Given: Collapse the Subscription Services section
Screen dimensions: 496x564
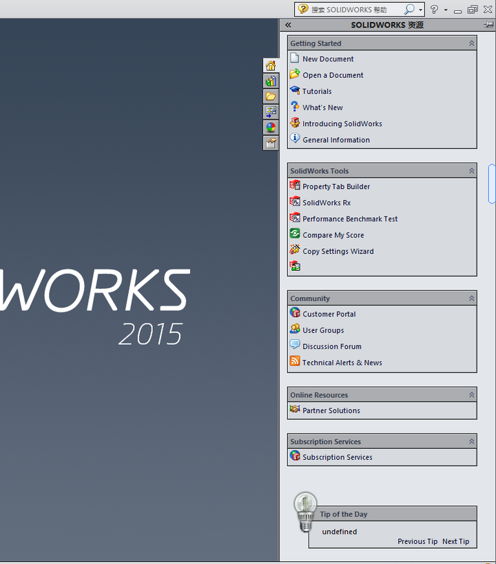Looking at the screenshot, I should (472, 442).
